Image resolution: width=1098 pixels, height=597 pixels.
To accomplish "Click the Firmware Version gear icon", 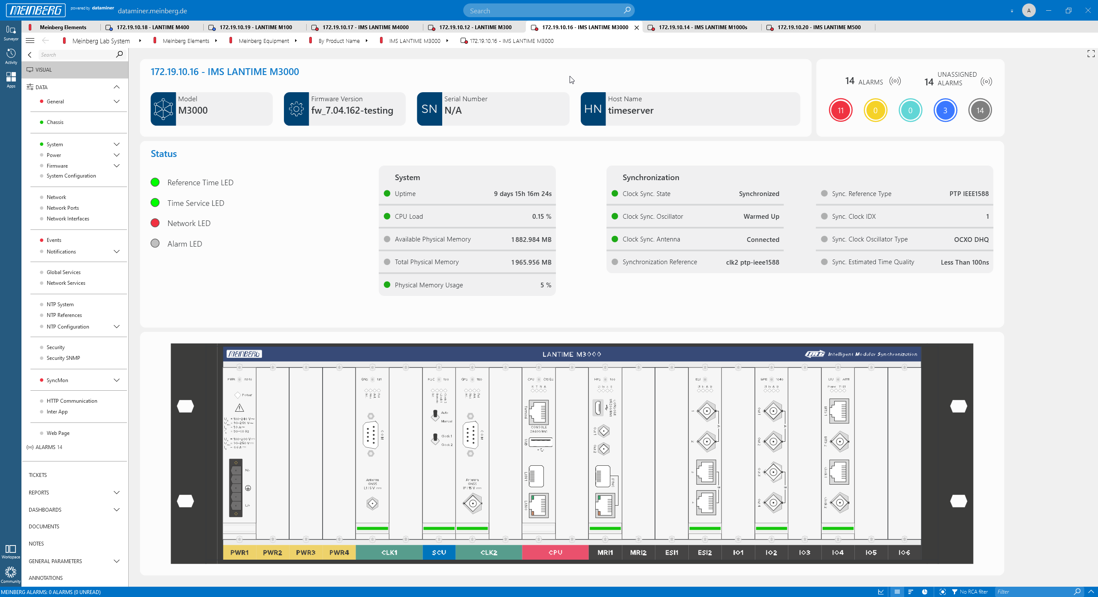I will tap(296, 109).
